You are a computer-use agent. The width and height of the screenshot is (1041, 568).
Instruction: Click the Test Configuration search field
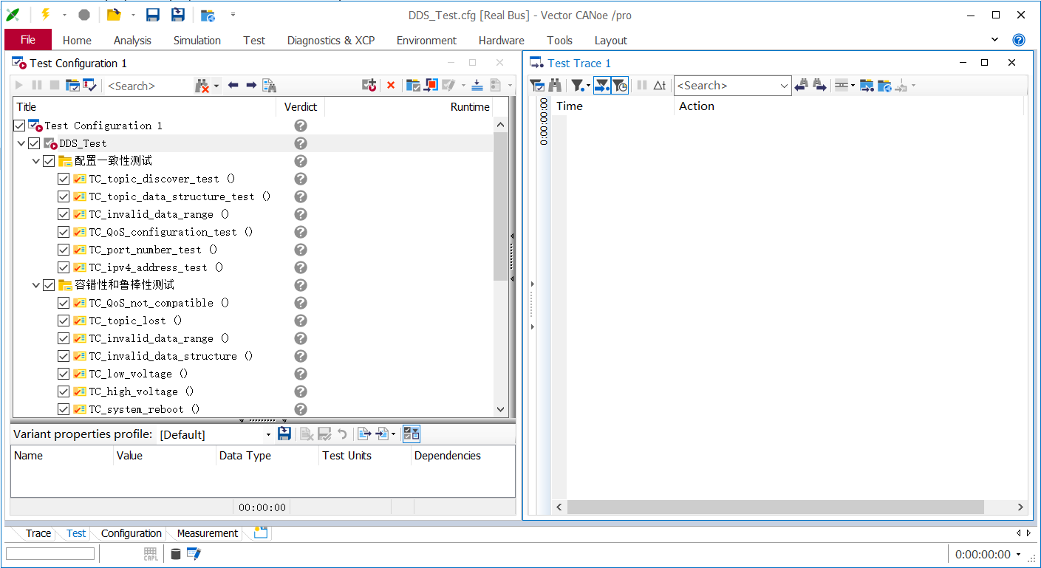tap(148, 86)
